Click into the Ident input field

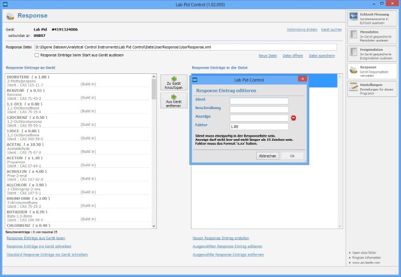(258, 101)
